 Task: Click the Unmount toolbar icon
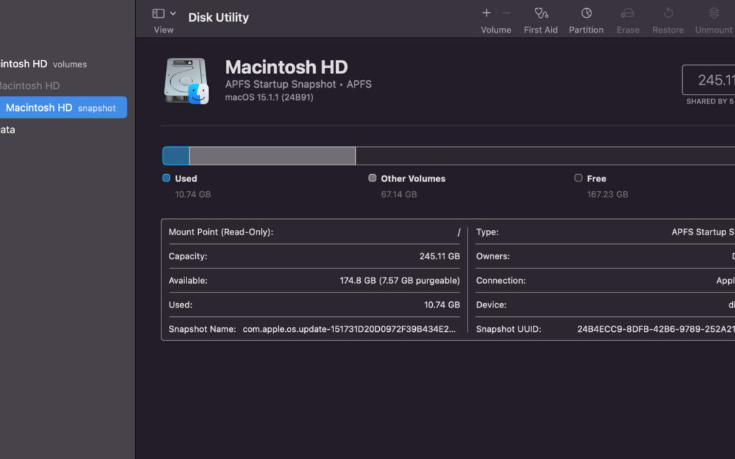(x=713, y=14)
